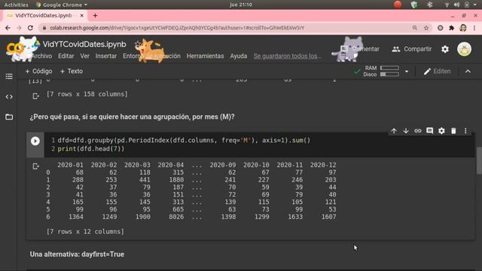This screenshot has height=271, width=482.
Task: Bookmark this page with star icon
Action: click(426, 28)
